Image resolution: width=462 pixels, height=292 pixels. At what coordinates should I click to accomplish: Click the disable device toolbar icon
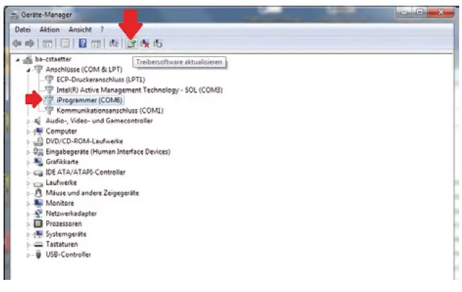pos(158,43)
